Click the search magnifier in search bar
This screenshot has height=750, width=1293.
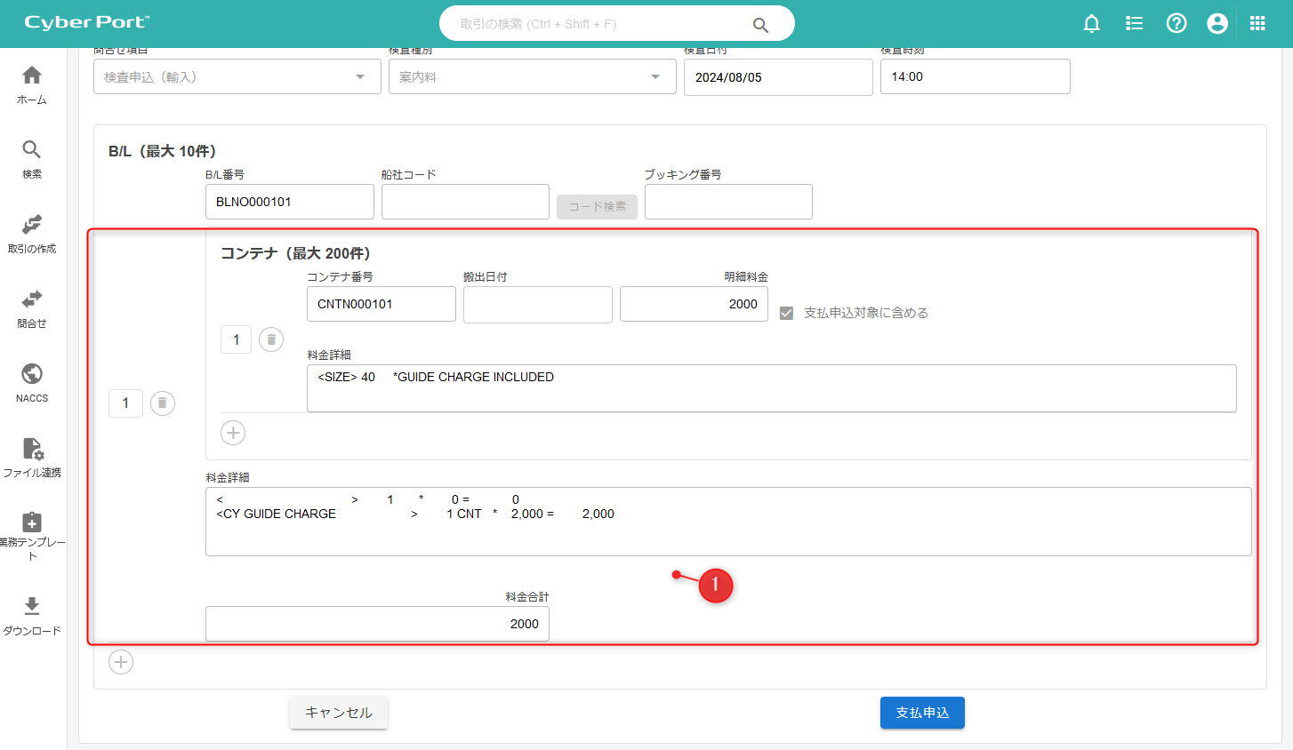760,25
